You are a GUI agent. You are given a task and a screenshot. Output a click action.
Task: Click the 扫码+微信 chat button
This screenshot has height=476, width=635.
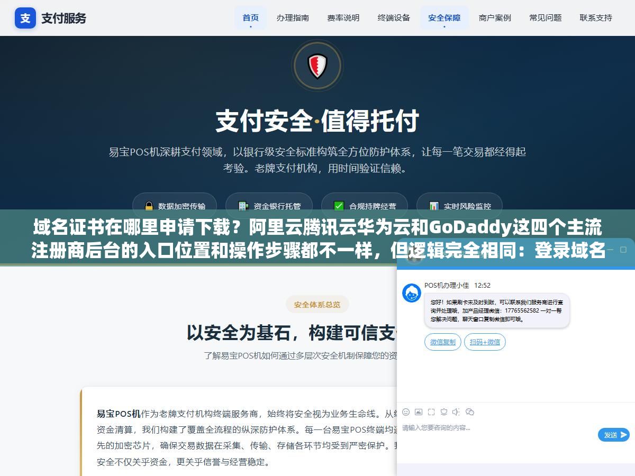pos(485,342)
